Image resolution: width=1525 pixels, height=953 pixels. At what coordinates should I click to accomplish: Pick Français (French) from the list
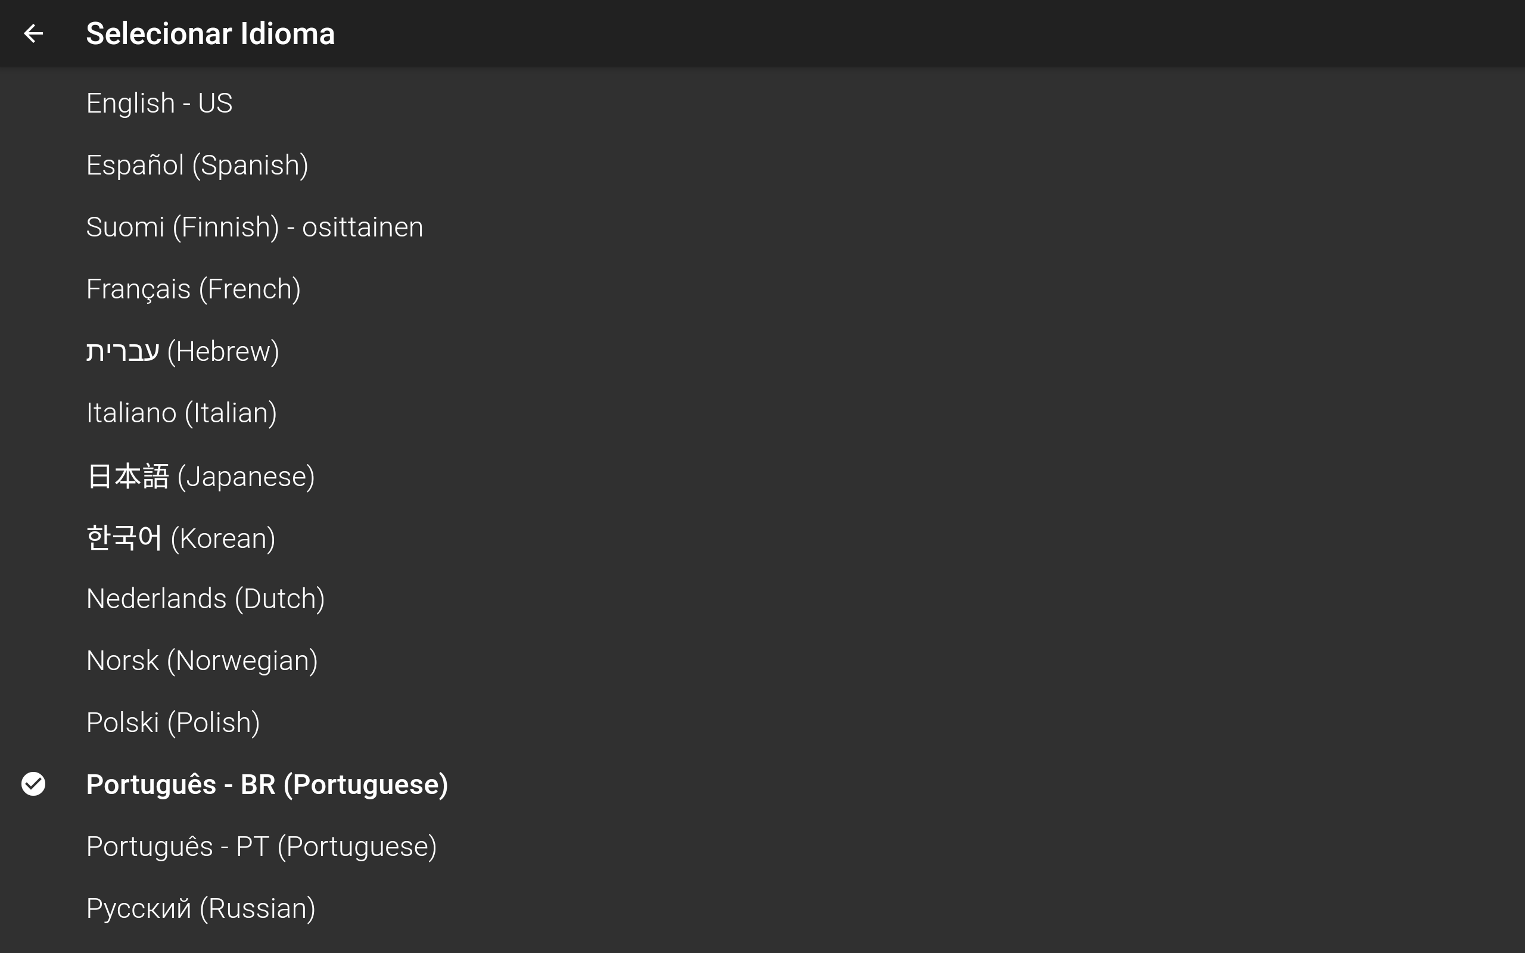click(x=762, y=289)
